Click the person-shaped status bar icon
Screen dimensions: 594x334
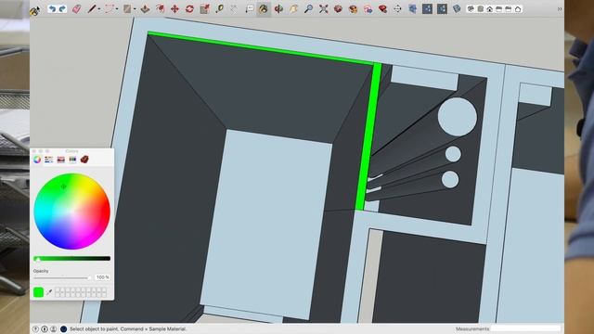pos(54,329)
